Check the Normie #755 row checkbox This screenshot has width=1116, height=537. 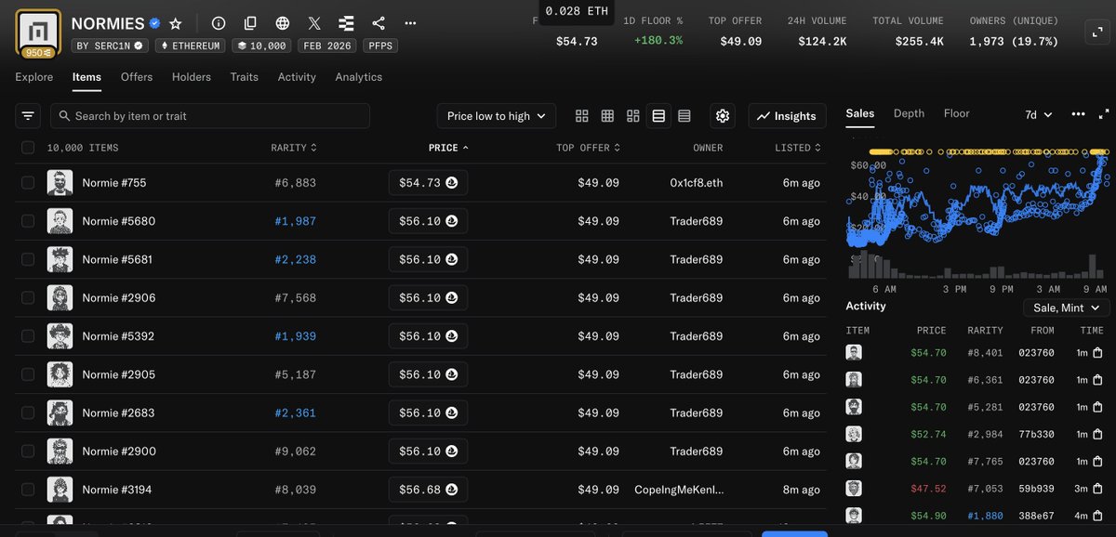(26, 182)
